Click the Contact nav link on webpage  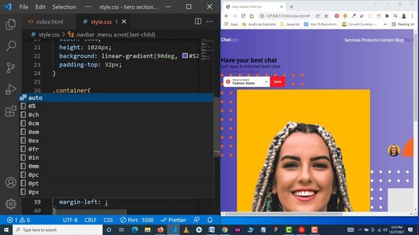(386, 40)
